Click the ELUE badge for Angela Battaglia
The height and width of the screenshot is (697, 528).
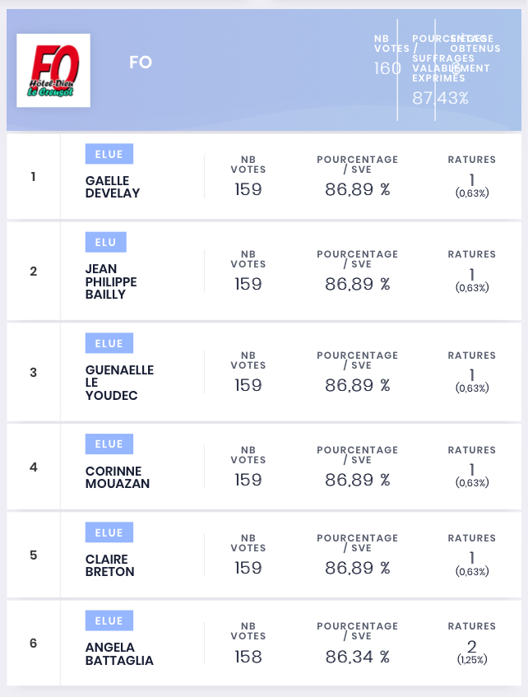(109, 620)
